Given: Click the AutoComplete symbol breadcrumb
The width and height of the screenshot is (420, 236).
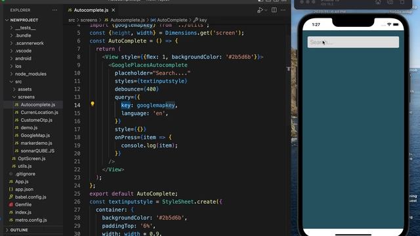Looking at the screenshot, I should 172,20.
